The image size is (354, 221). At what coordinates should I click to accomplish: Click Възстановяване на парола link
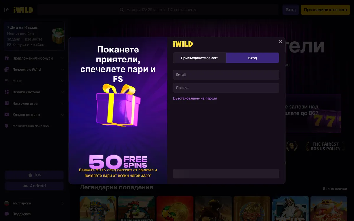pos(195,98)
